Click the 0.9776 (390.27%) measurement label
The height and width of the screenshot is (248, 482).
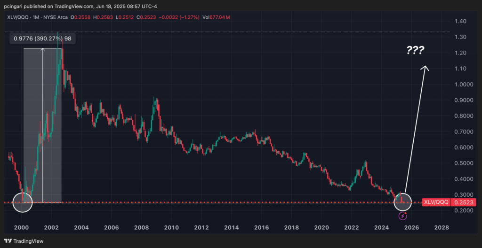pos(42,39)
